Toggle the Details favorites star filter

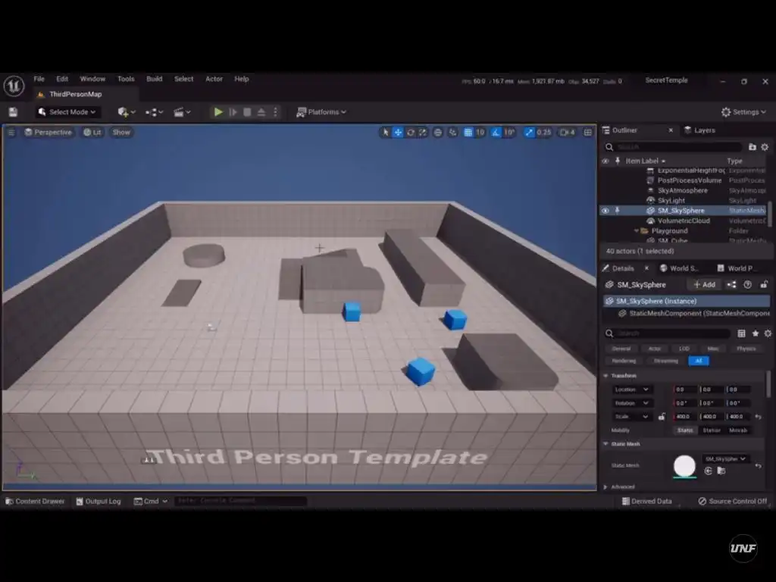756,333
